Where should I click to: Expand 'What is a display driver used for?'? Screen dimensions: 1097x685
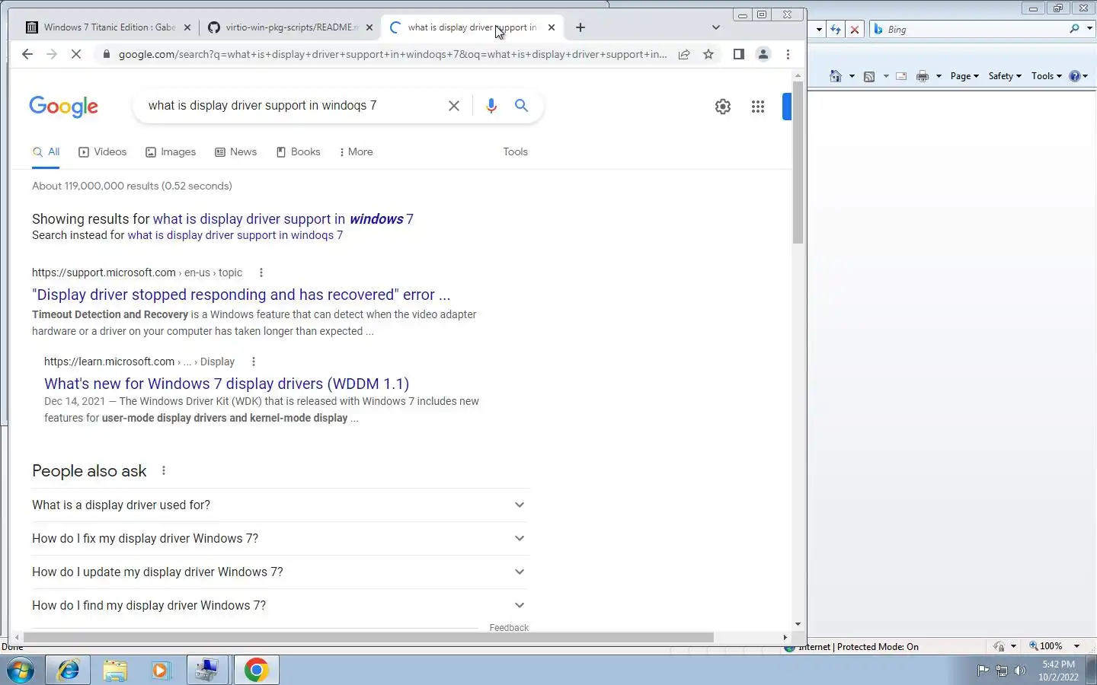coord(279,505)
